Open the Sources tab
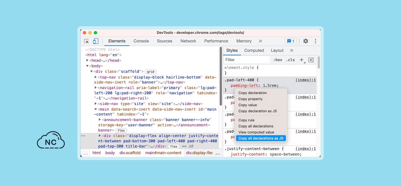The height and width of the screenshot is (186, 401). [x=165, y=41]
